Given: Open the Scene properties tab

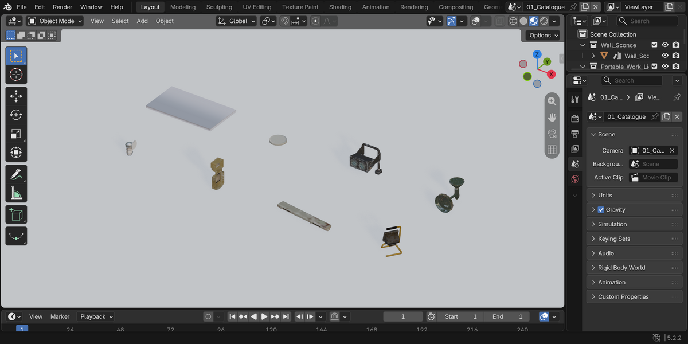Looking at the screenshot, I should point(575,163).
